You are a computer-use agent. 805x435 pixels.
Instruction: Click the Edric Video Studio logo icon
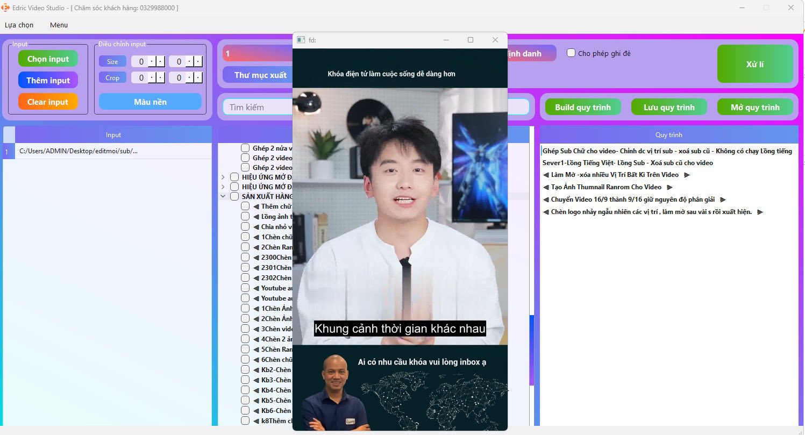(x=6, y=8)
